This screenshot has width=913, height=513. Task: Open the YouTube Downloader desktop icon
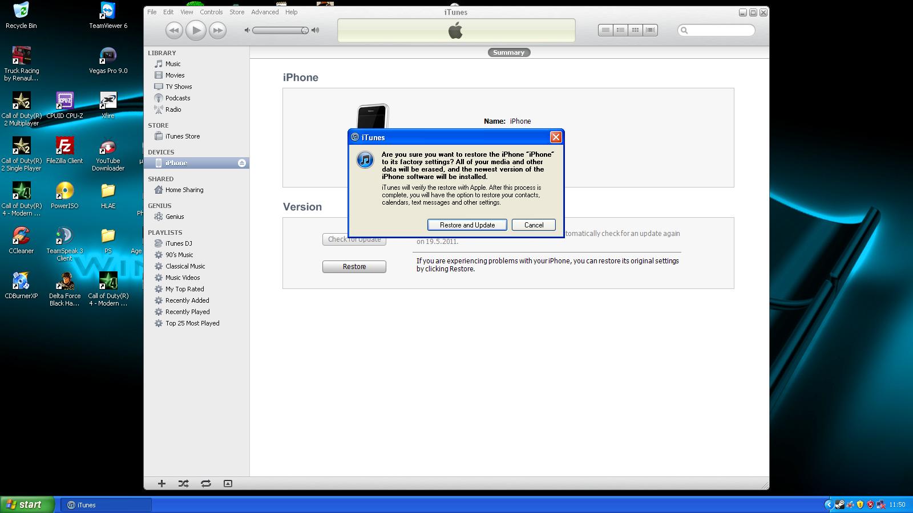[108, 154]
